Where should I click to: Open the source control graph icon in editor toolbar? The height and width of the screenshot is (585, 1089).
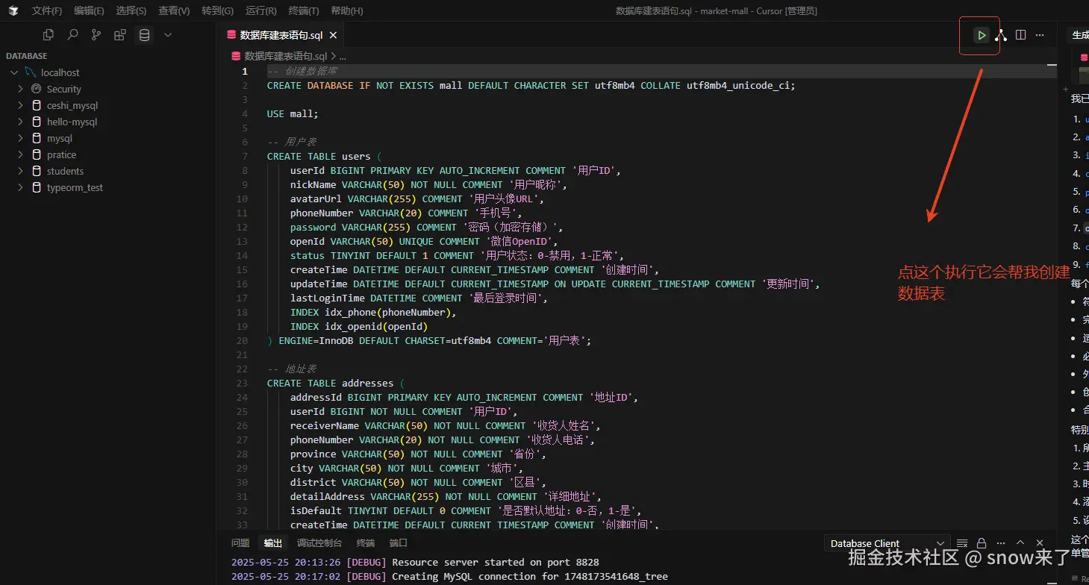pos(1001,35)
